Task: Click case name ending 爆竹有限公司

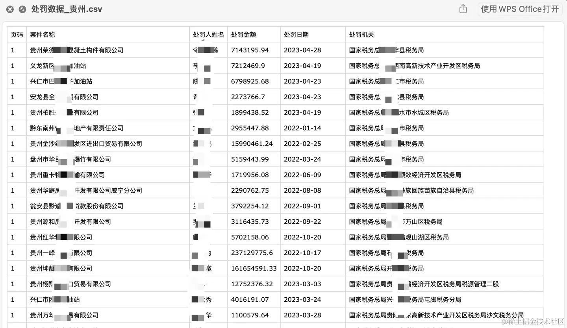Action: pyautogui.click(x=108, y=159)
